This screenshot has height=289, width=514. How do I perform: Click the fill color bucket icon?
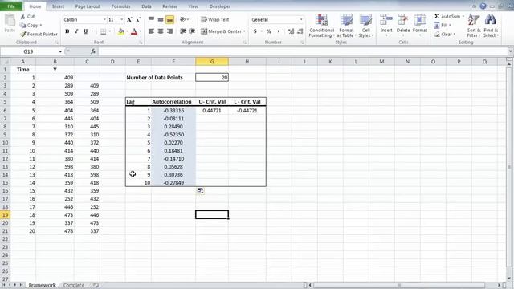point(121,31)
